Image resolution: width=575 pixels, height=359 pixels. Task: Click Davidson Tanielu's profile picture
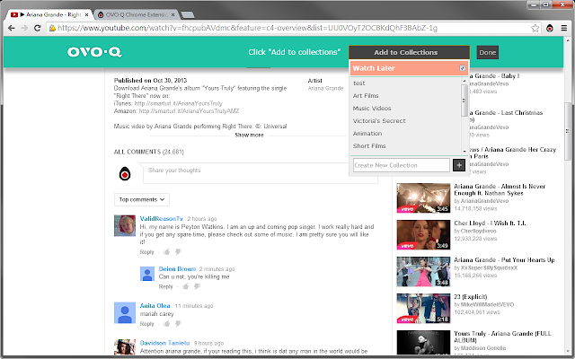(x=125, y=347)
